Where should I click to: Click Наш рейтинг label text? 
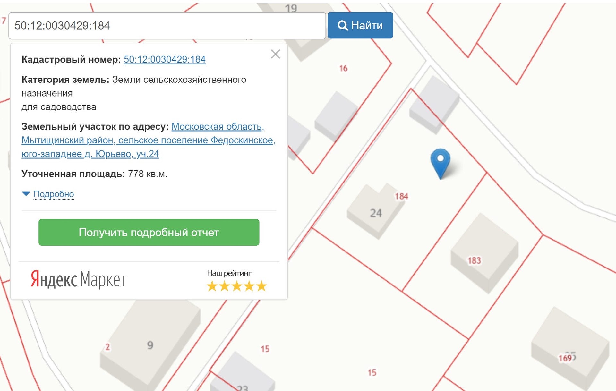click(229, 273)
